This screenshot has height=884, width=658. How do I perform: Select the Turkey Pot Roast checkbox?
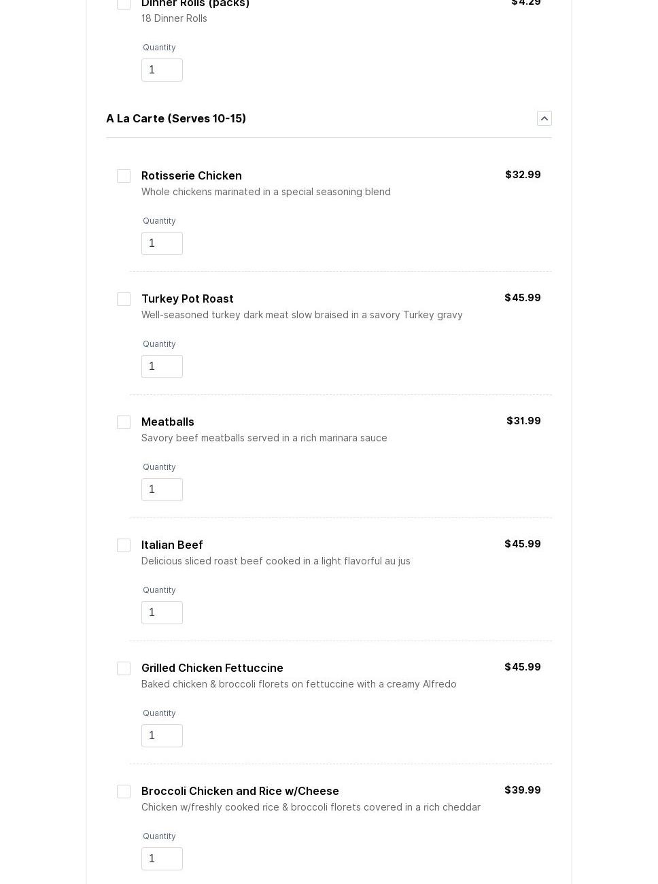point(124,299)
